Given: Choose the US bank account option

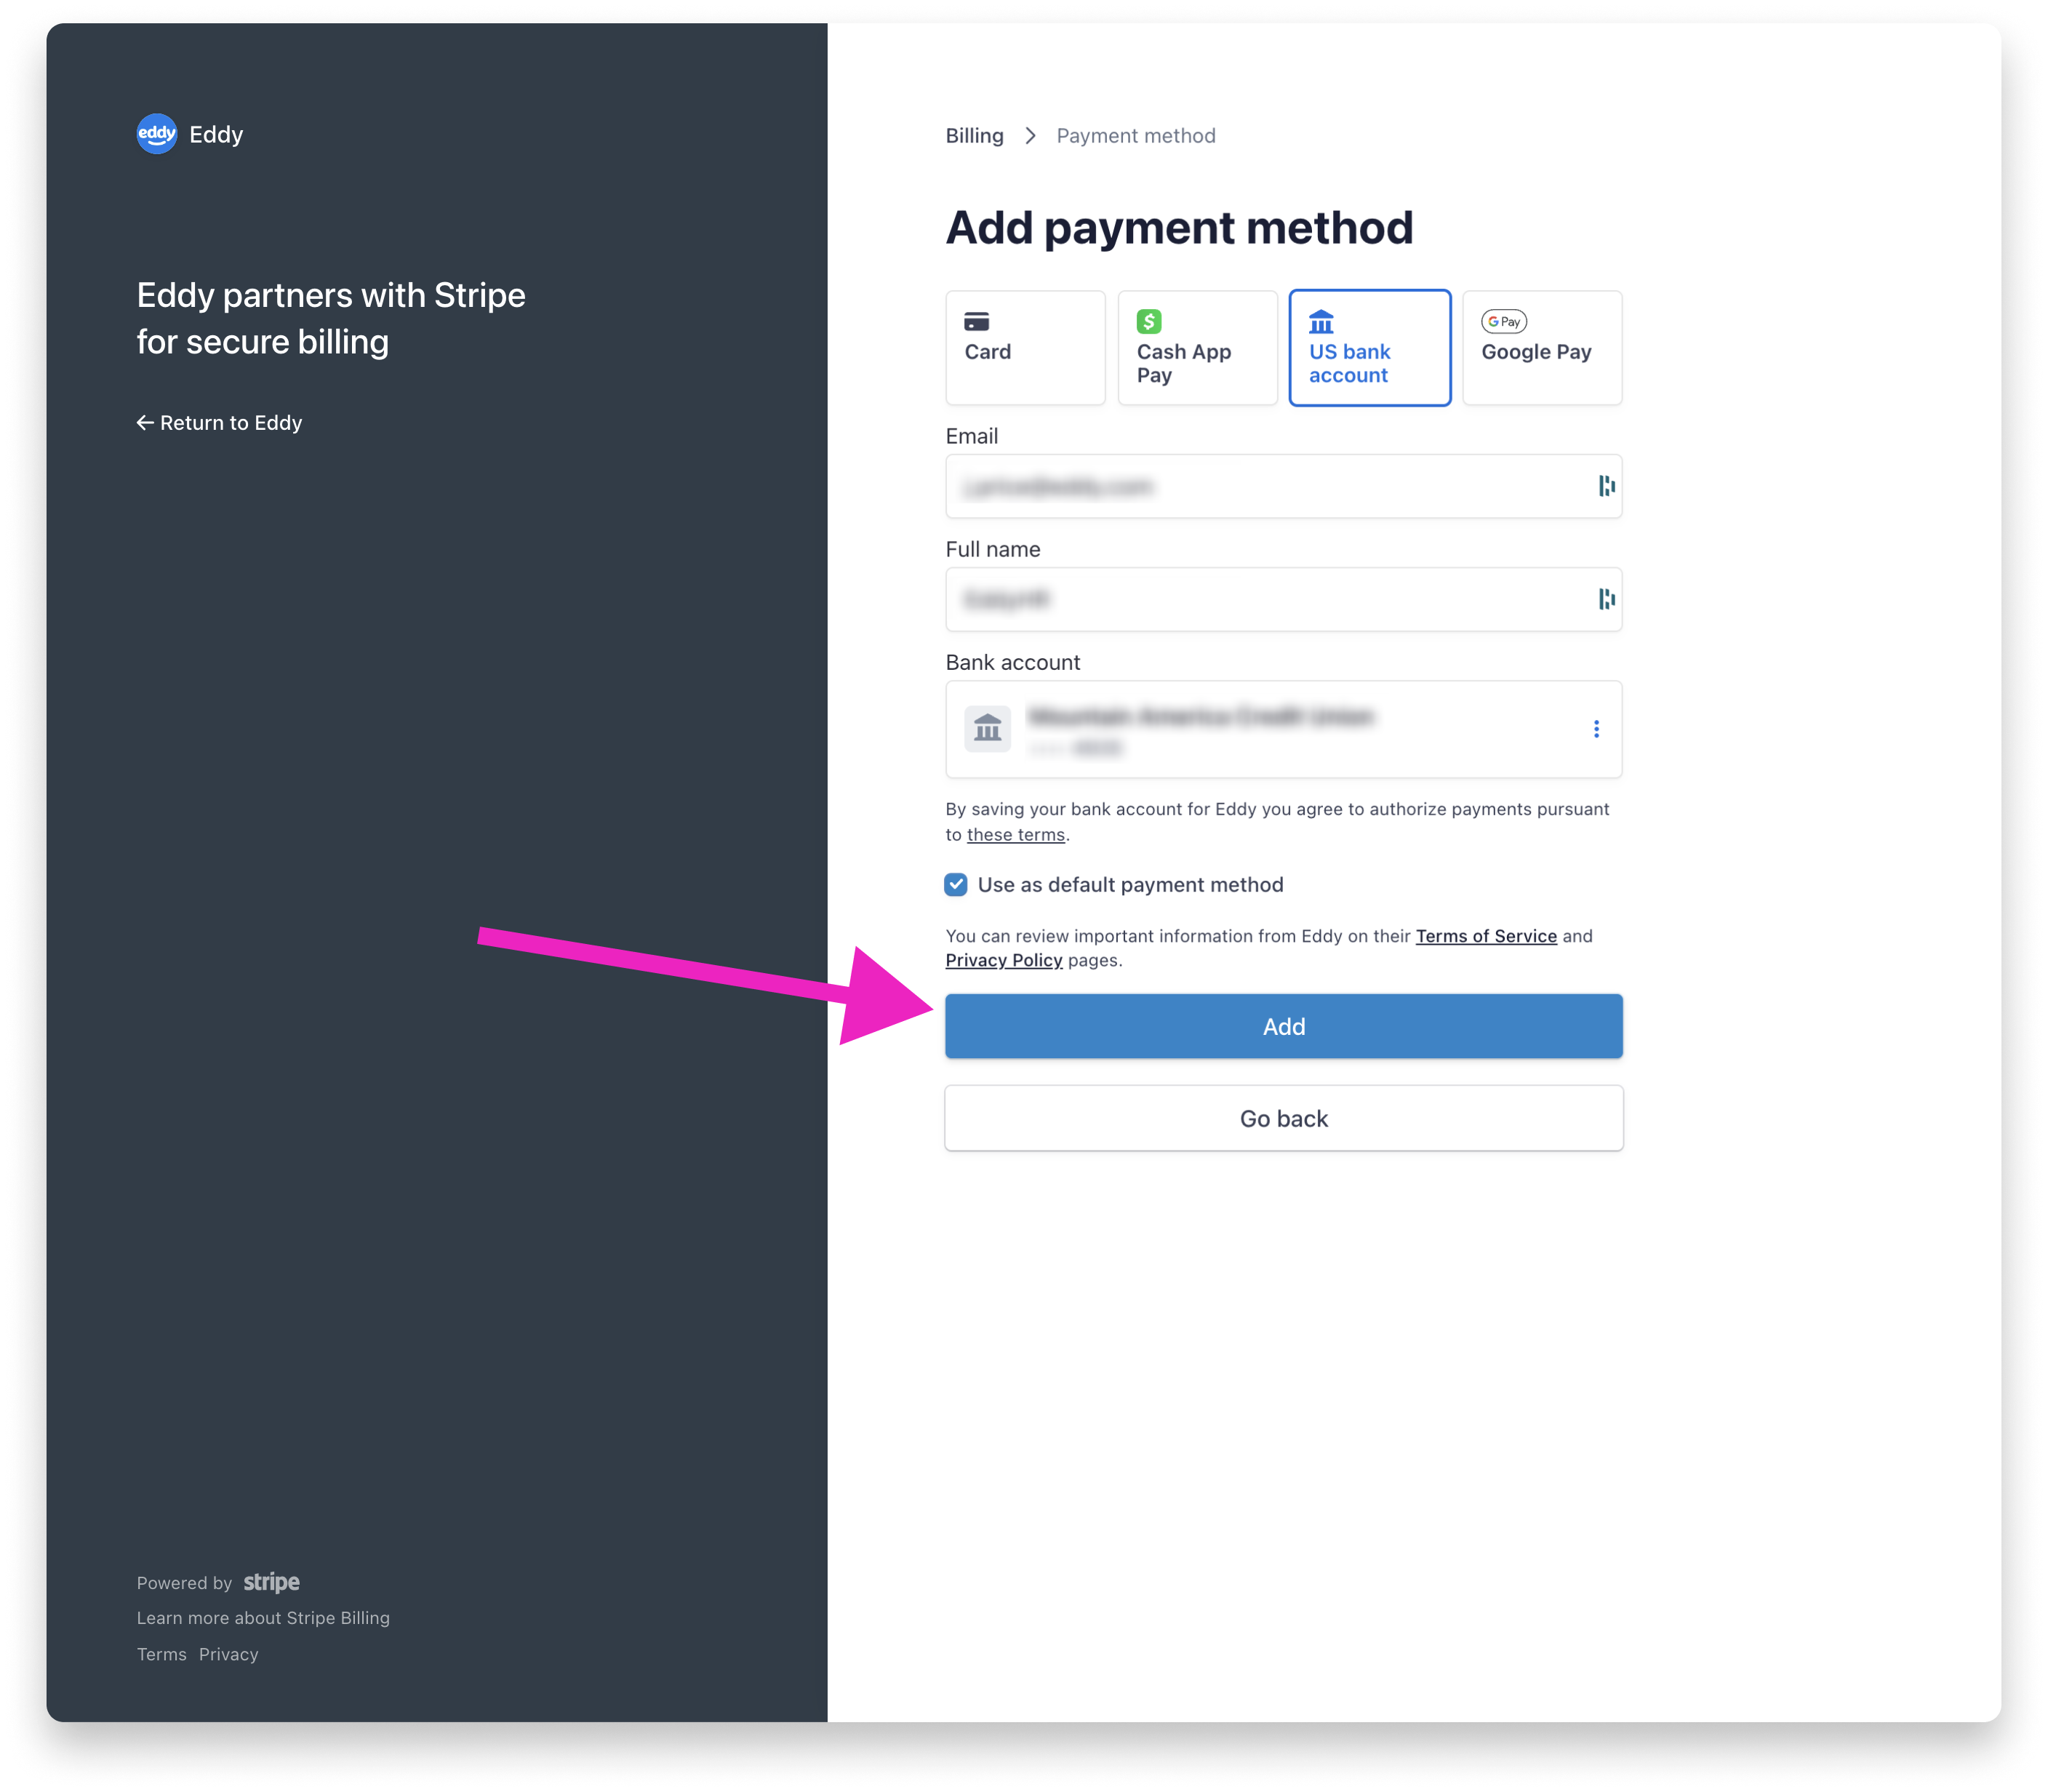Looking at the screenshot, I should (1369, 348).
